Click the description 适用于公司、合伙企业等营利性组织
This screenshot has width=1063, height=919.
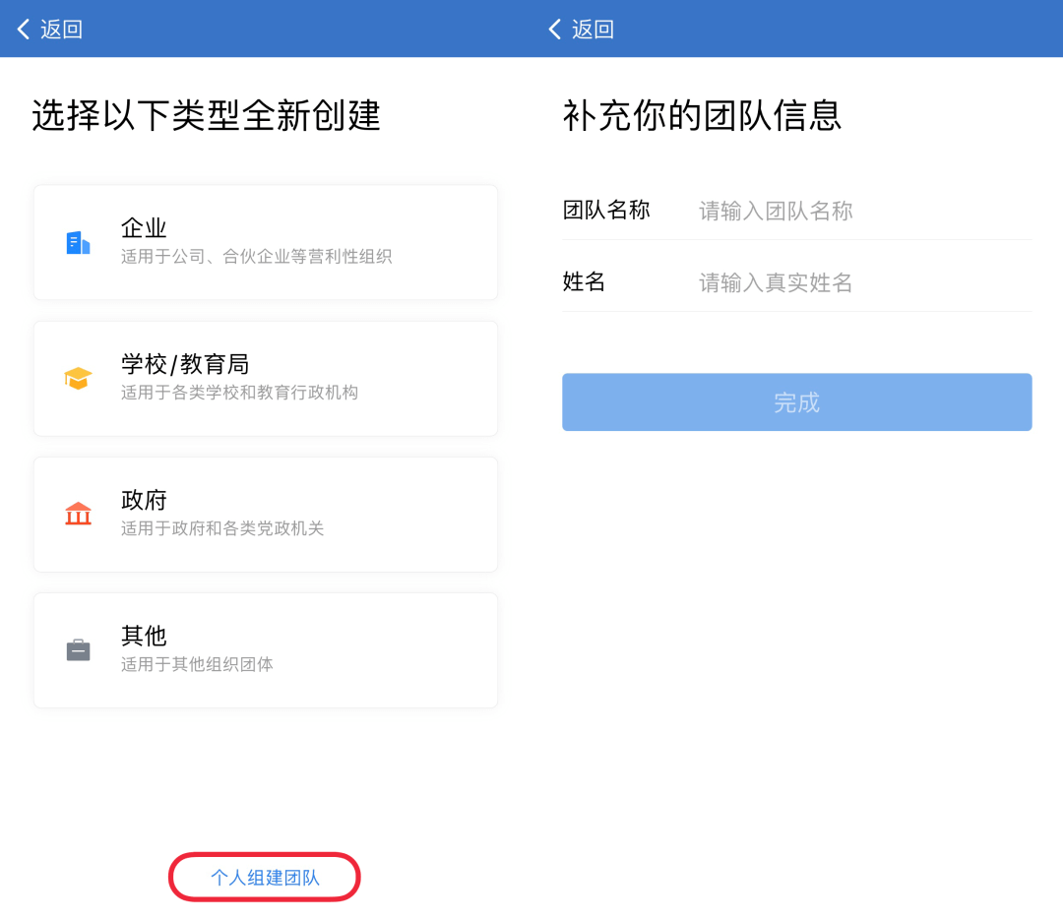256,256
